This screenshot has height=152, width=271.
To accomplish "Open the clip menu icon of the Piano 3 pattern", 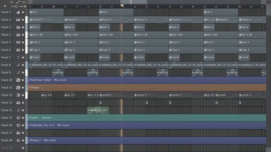I will click(240, 20).
